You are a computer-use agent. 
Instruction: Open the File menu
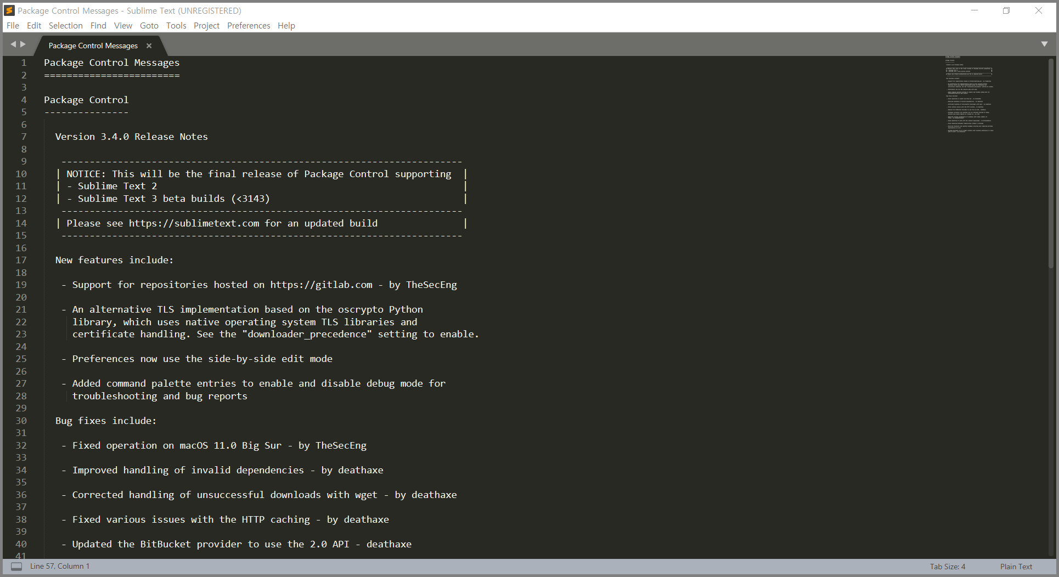pyautogui.click(x=13, y=25)
